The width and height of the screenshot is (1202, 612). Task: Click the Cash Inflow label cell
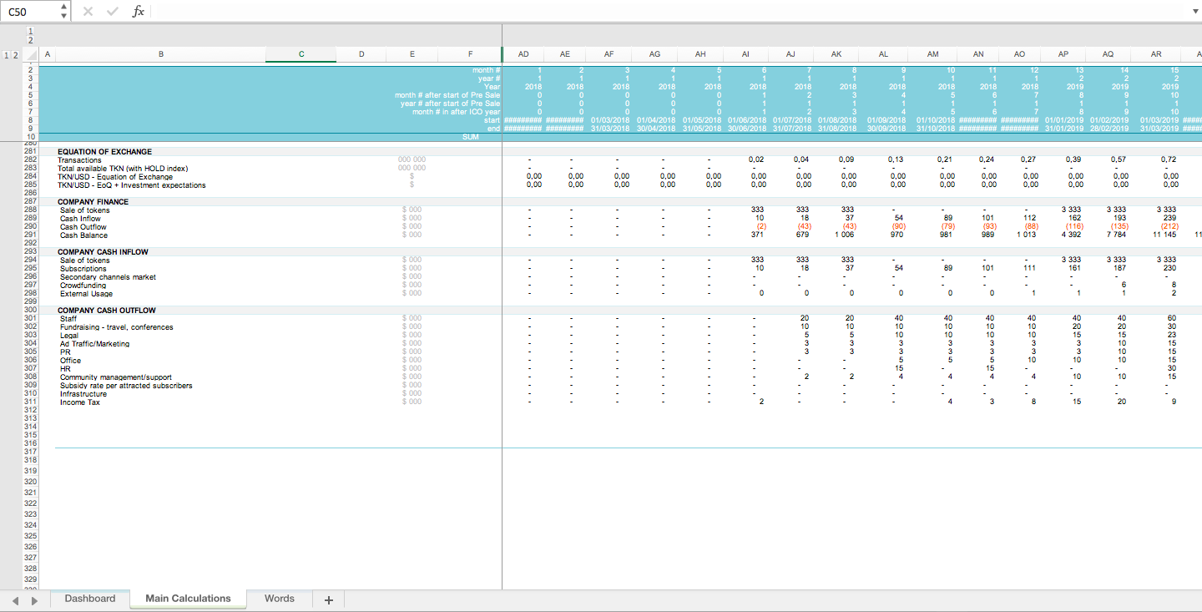pyautogui.click(x=80, y=219)
